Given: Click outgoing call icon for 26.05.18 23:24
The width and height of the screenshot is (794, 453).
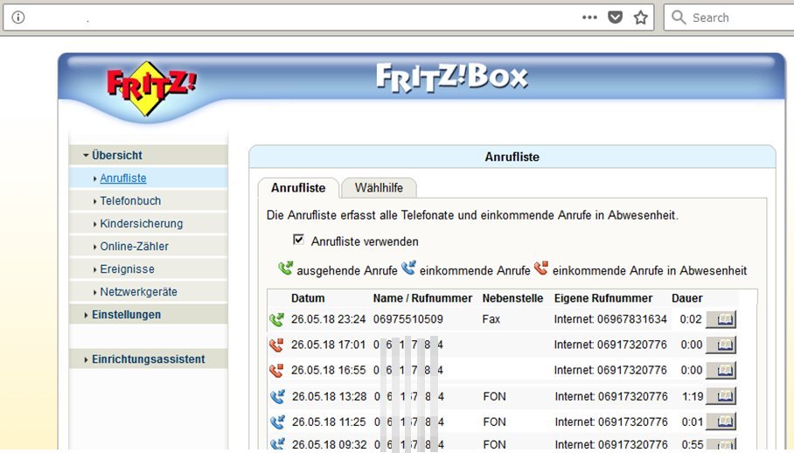Looking at the screenshot, I should coord(277,319).
